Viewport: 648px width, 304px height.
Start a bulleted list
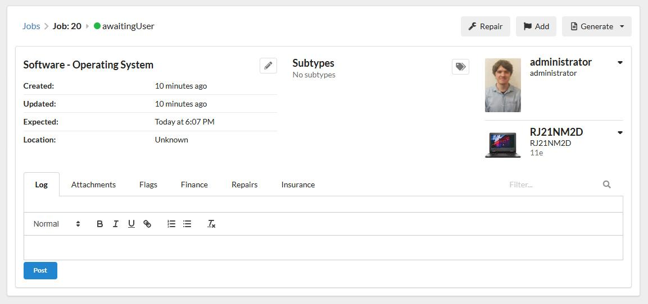pyautogui.click(x=187, y=224)
